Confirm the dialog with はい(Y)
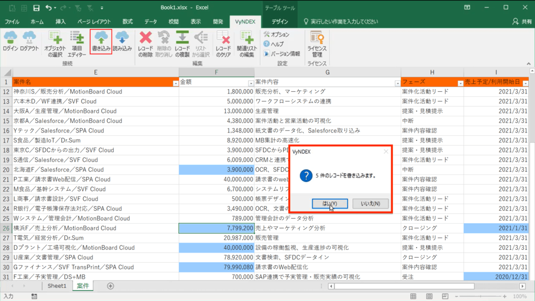Image resolution: width=535 pixels, height=301 pixels. coord(330,204)
